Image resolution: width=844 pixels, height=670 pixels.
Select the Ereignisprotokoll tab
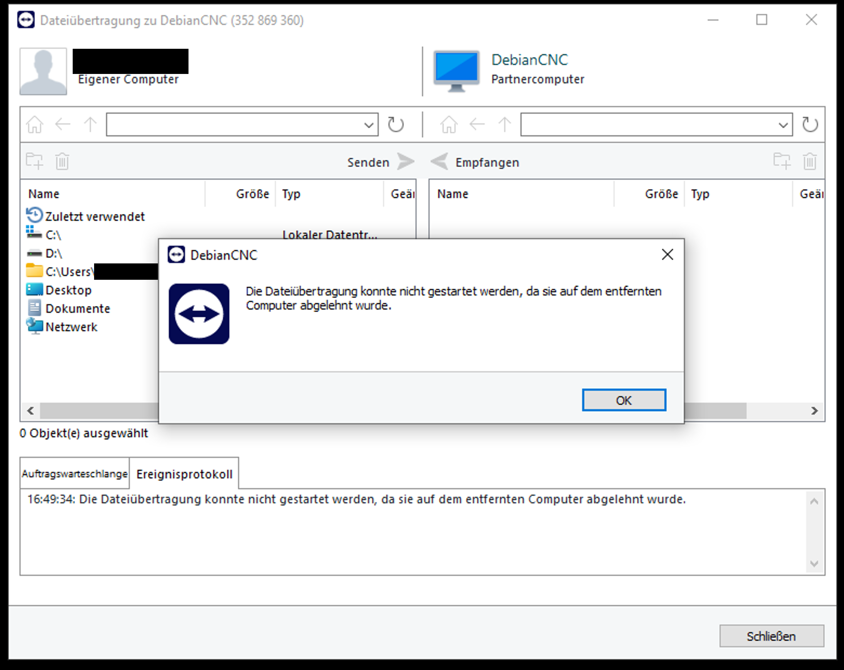click(x=184, y=474)
